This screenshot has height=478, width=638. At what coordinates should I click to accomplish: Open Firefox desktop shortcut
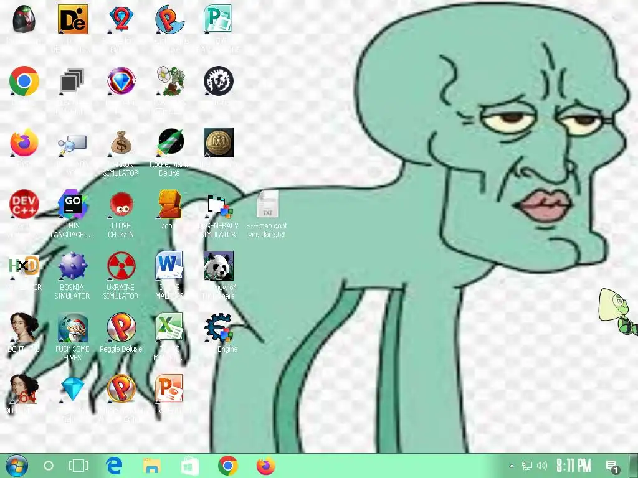(24, 143)
